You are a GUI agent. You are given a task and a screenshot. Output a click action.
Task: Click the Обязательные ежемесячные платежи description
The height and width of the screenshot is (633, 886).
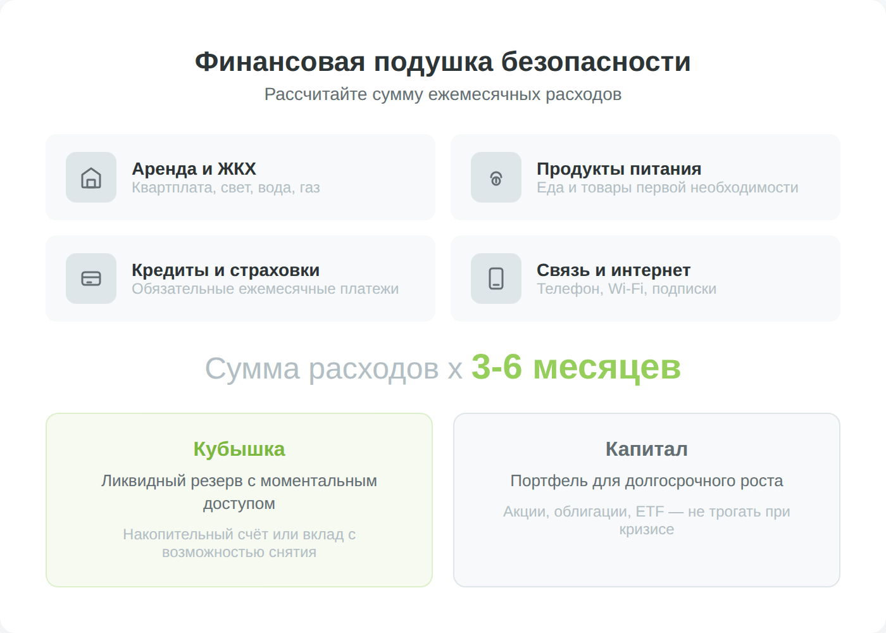coord(265,289)
